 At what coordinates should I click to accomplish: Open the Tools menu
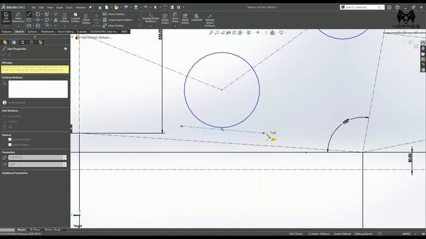[x=69, y=7]
